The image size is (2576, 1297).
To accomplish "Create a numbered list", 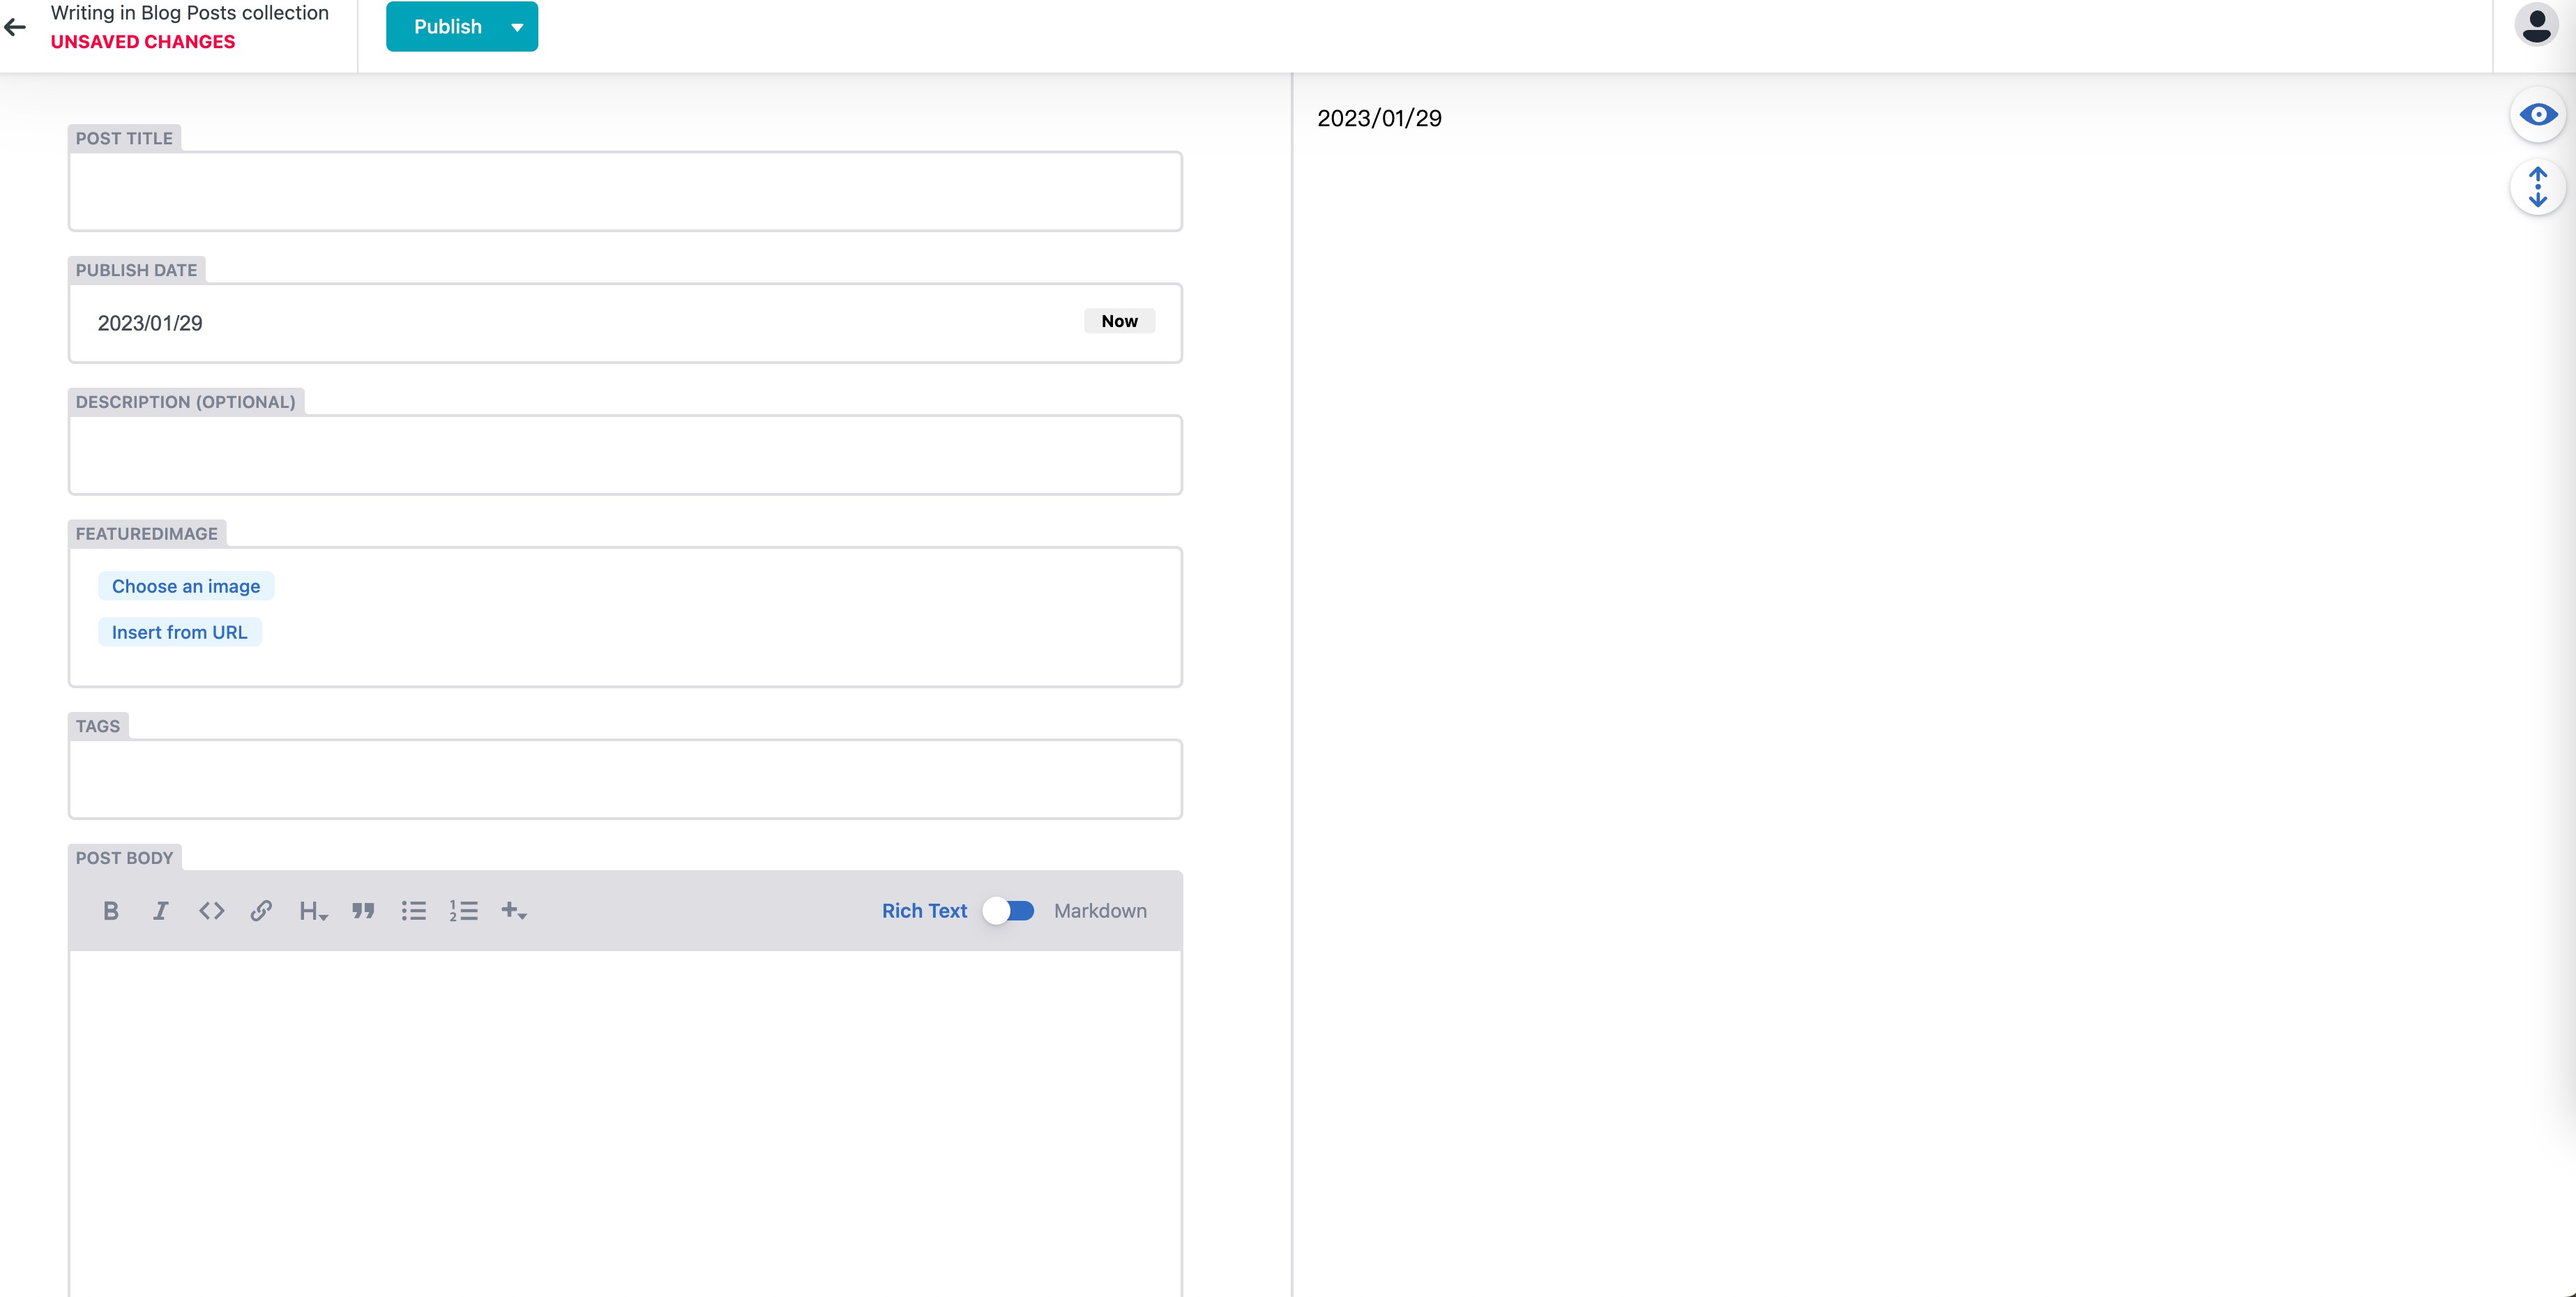I will tap(463, 910).
